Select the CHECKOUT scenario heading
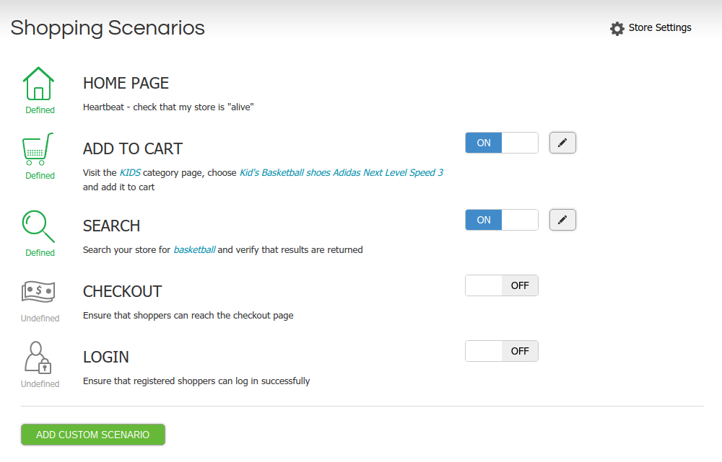The height and width of the screenshot is (462, 722). point(122,292)
